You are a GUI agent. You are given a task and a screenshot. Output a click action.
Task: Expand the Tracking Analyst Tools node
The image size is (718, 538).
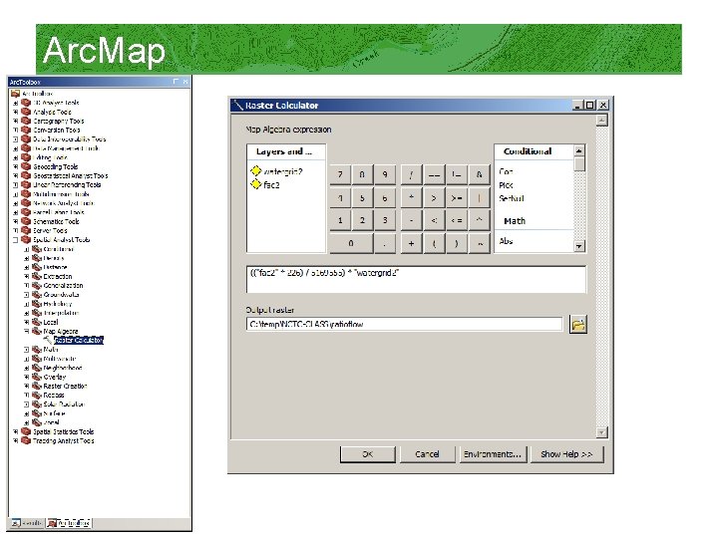click(16, 440)
